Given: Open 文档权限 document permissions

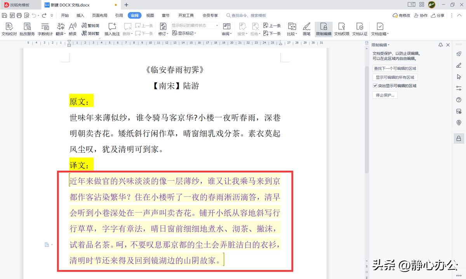Looking at the screenshot, I should click(x=341, y=28).
